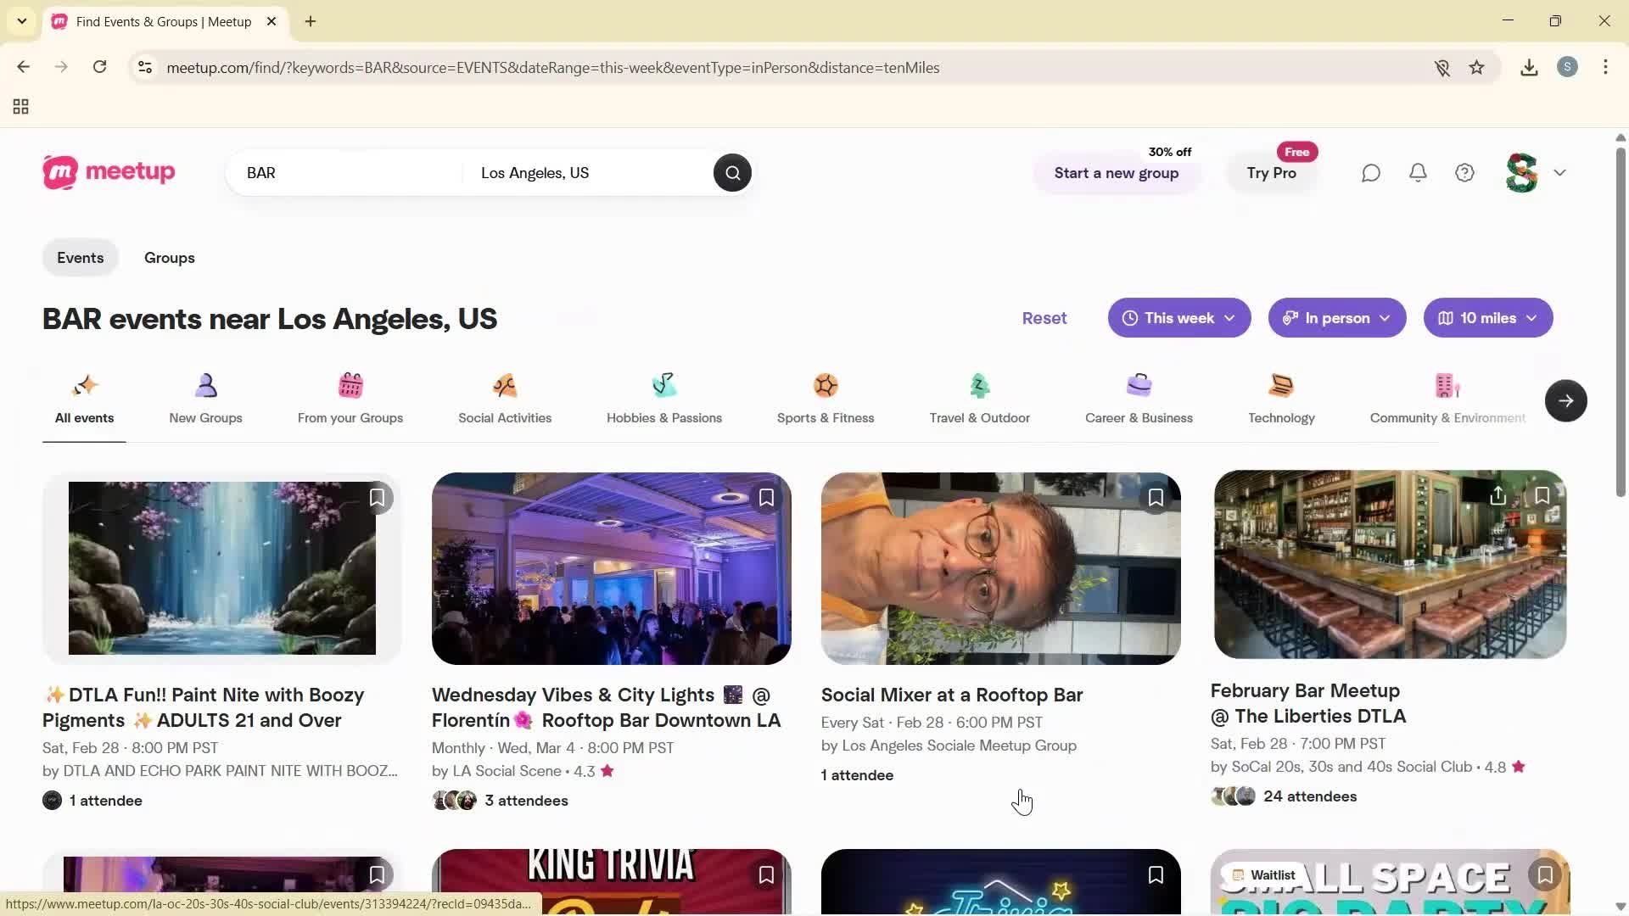
Task: Save the Social Mixer rooftop event
Action: [1155, 497]
